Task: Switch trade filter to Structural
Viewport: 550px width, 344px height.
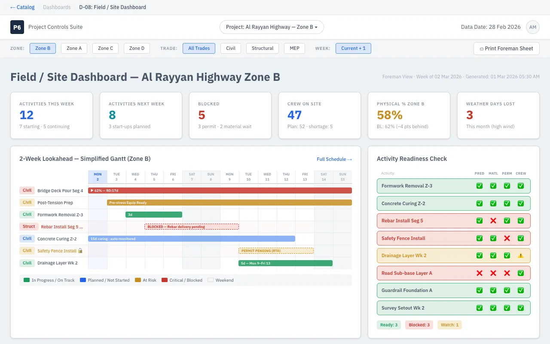Action: tap(262, 48)
